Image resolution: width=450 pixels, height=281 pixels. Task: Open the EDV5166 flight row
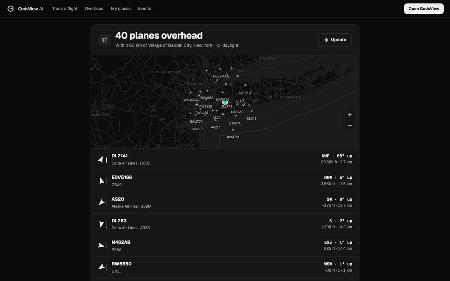(225, 181)
